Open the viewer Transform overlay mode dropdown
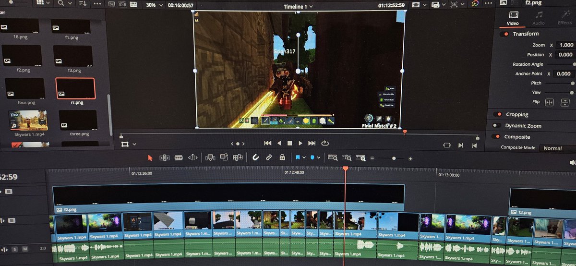 [x=134, y=144]
